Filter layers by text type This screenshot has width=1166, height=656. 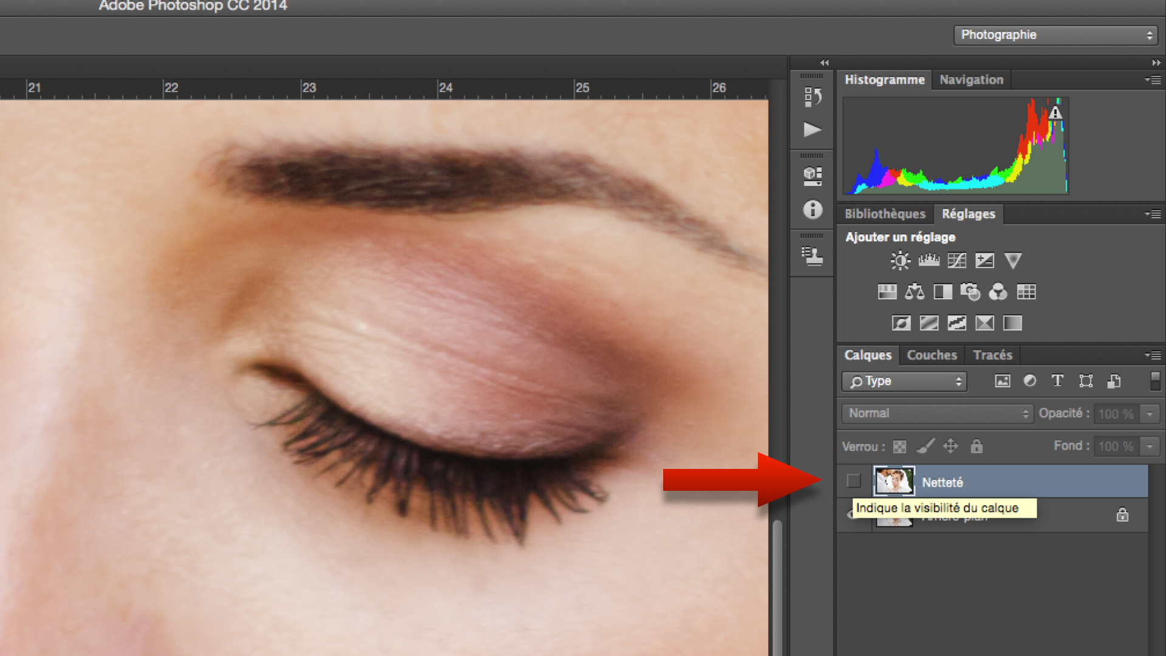coord(1057,381)
